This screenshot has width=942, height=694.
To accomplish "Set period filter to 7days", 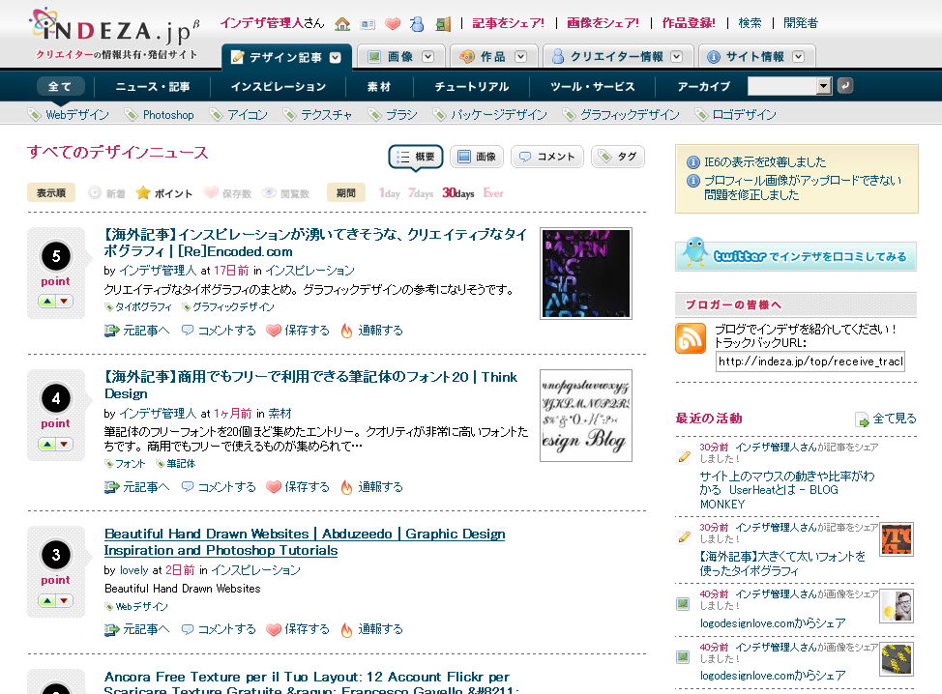I will point(421,193).
